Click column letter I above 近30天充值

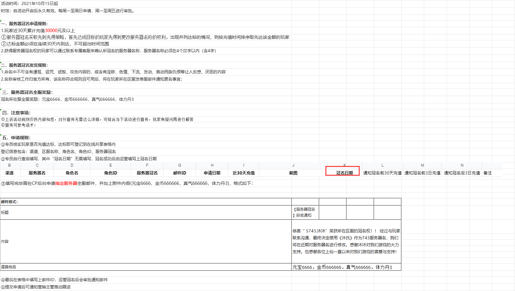click(x=244, y=165)
